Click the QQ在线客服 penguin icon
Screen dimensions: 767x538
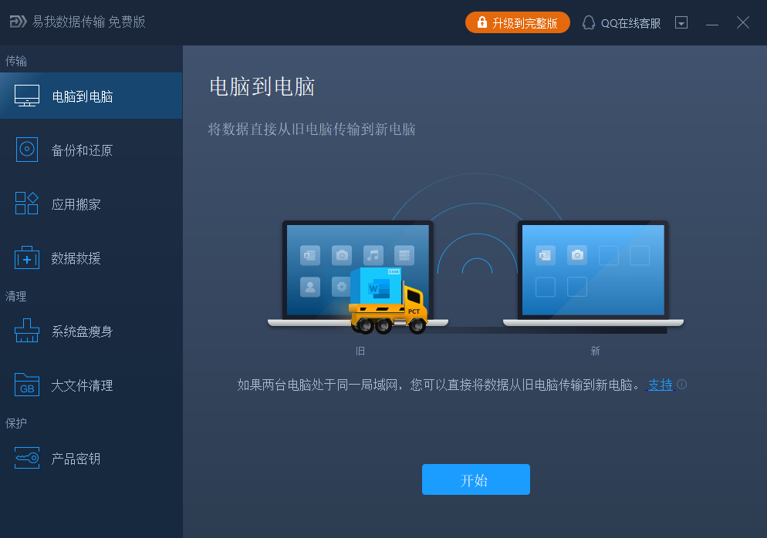tap(589, 22)
